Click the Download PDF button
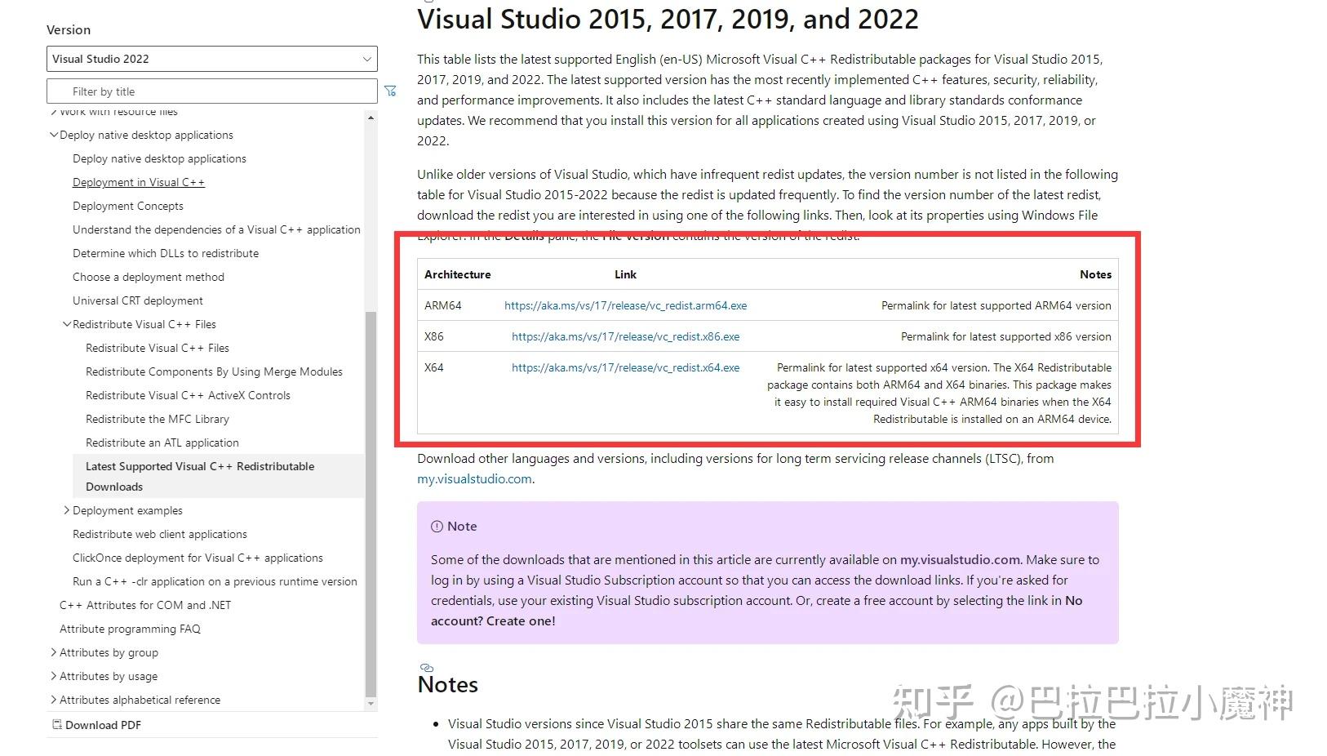This screenshot has width=1327, height=756. 96,725
